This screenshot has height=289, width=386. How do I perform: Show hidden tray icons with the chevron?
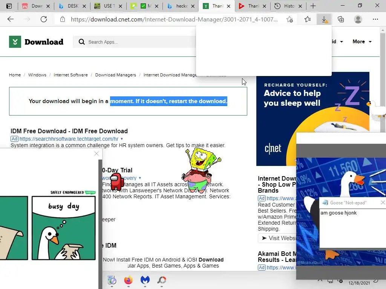[x=320, y=281]
